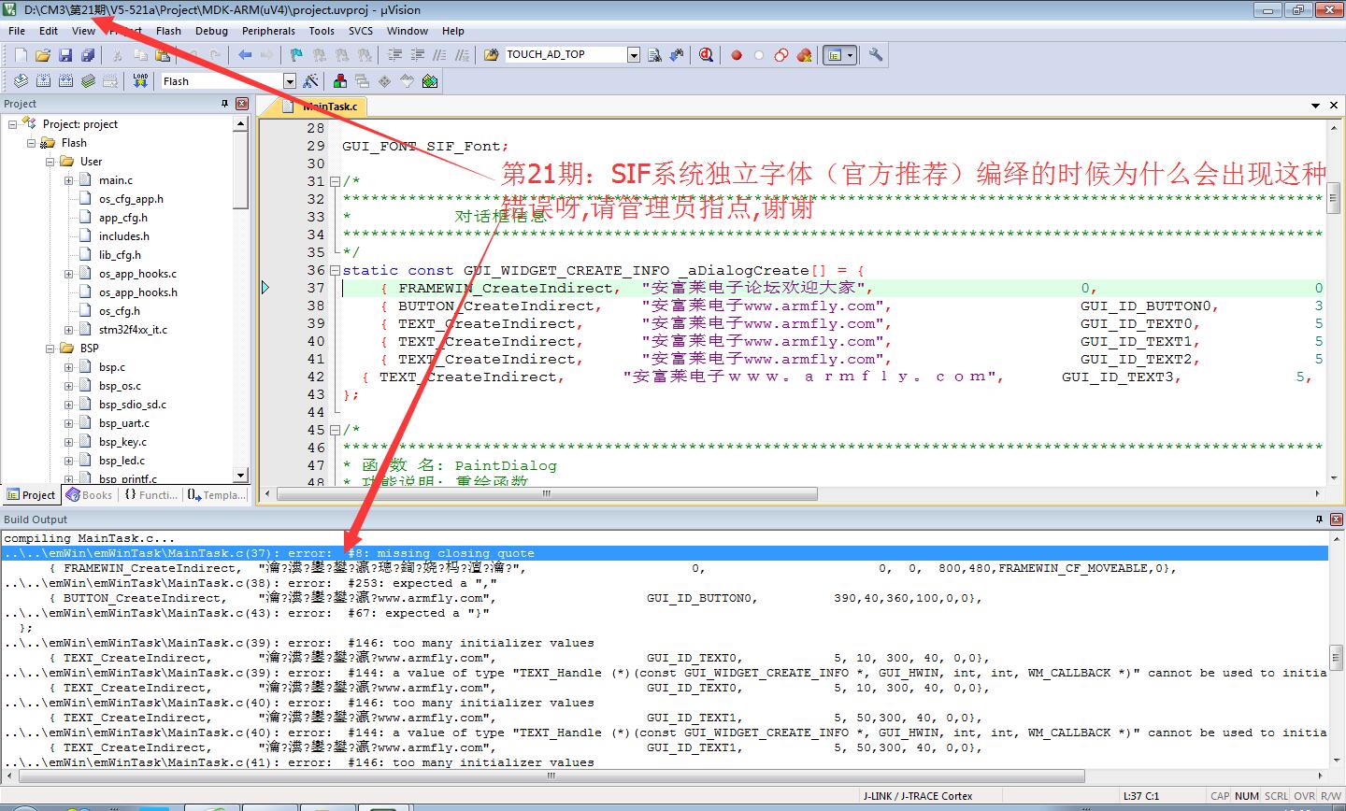This screenshot has height=811, width=1346.
Task: Kill all breakpoints
Action: click(804, 55)
